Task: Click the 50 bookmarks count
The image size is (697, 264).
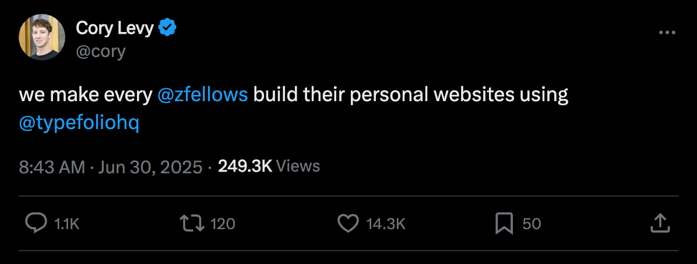Action: point(531,224)
